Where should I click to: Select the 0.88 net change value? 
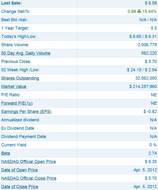(x=132, y=11)
